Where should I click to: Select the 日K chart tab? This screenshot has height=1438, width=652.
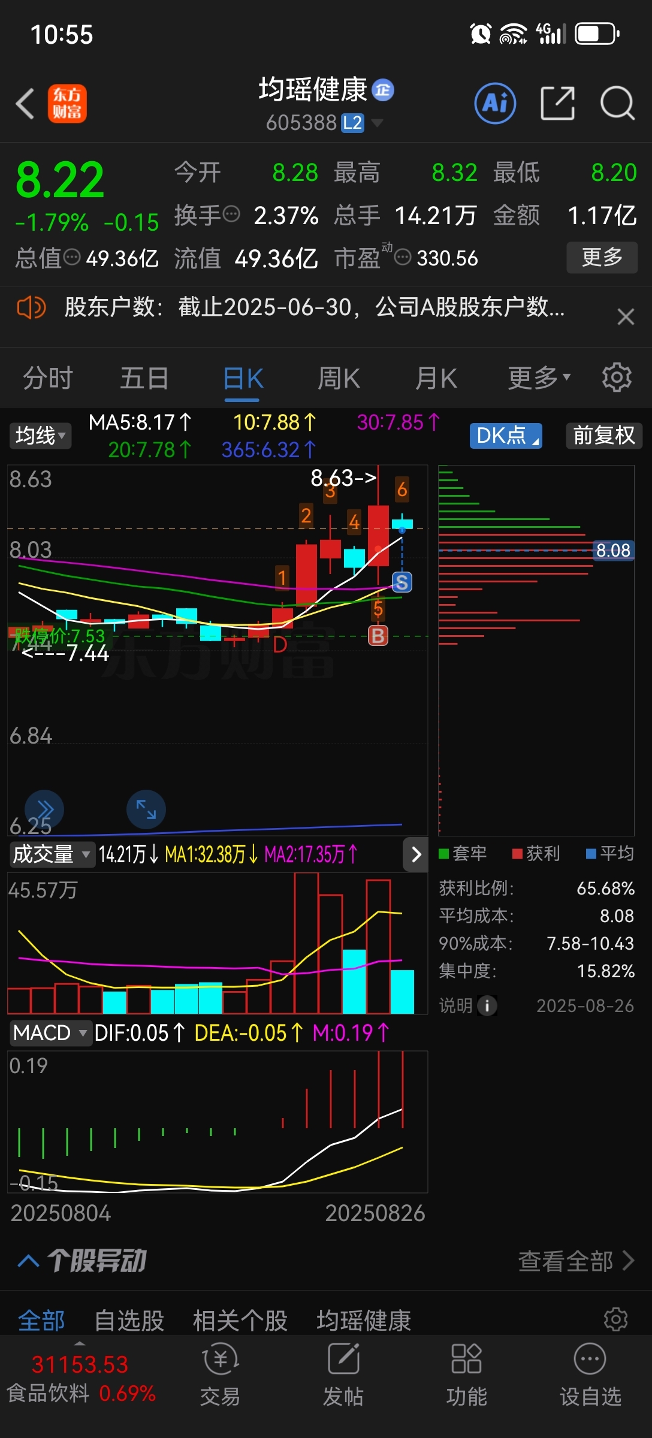243,378
